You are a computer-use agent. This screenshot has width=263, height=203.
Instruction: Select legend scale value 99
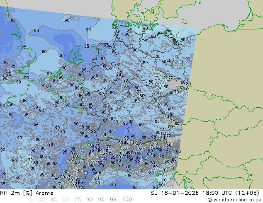click(x=113, y=200)
